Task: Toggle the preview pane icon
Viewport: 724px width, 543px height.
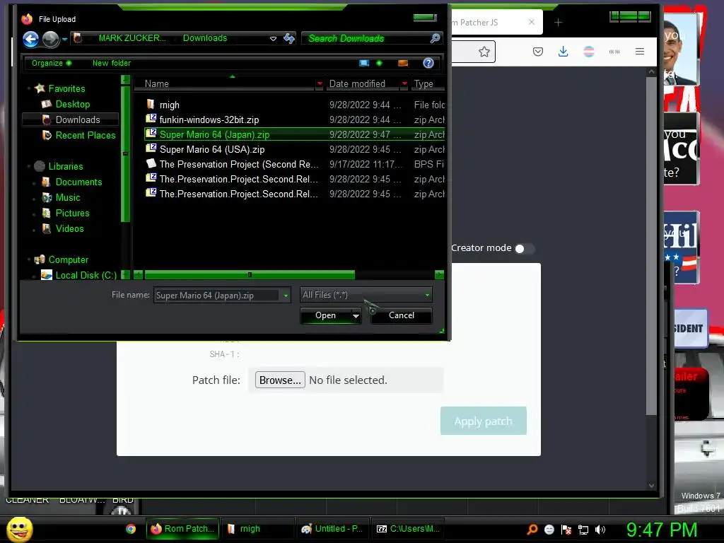Action: (x=402, y=63)
